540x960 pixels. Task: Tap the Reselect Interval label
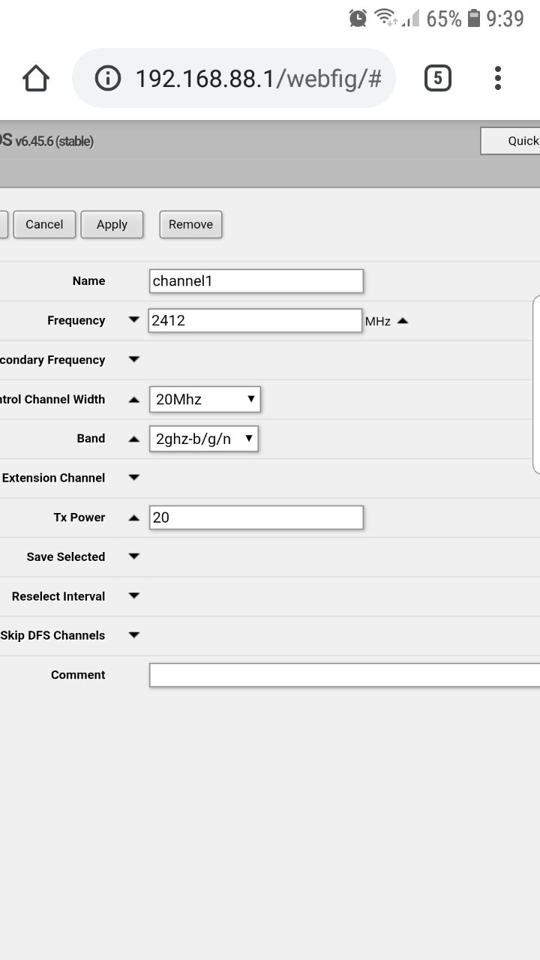pos(58,596)
